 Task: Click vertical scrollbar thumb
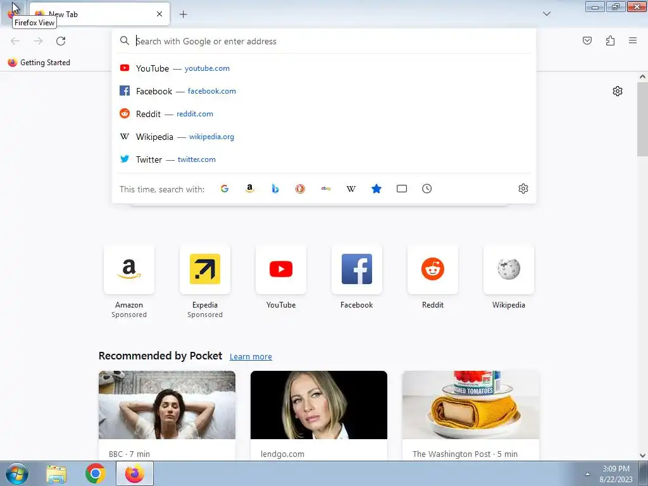coord(642,119)
